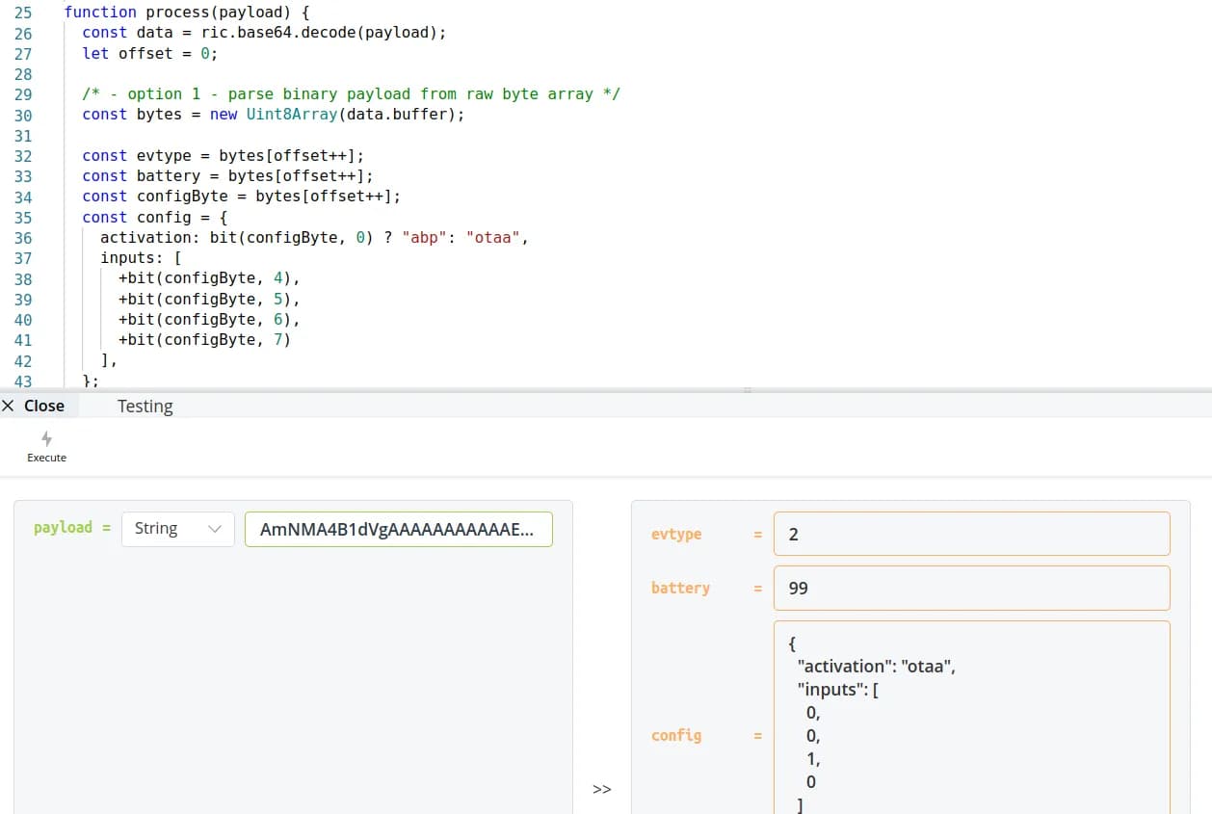The height and width of the screenshot is (814, 1212).
Task: Click the "abp" string literal in code
Action: [425, 237]
